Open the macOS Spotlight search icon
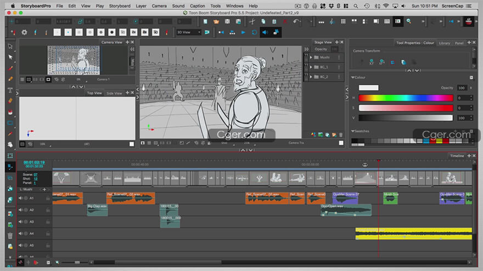 (356, 6)
